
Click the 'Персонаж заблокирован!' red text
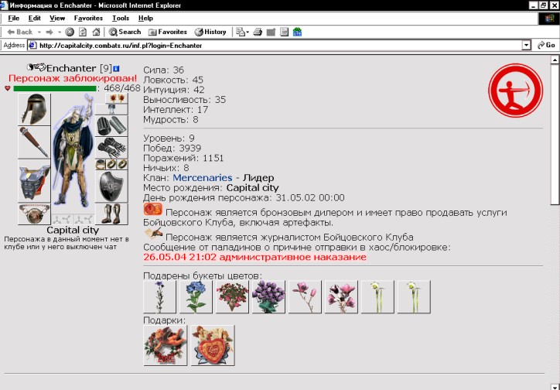click(x=73, y=78)
